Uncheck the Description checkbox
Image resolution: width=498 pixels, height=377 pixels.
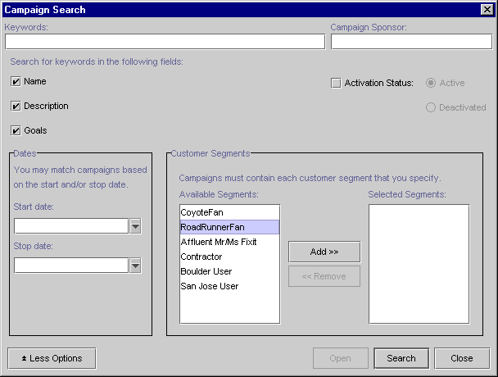[16, 107]
